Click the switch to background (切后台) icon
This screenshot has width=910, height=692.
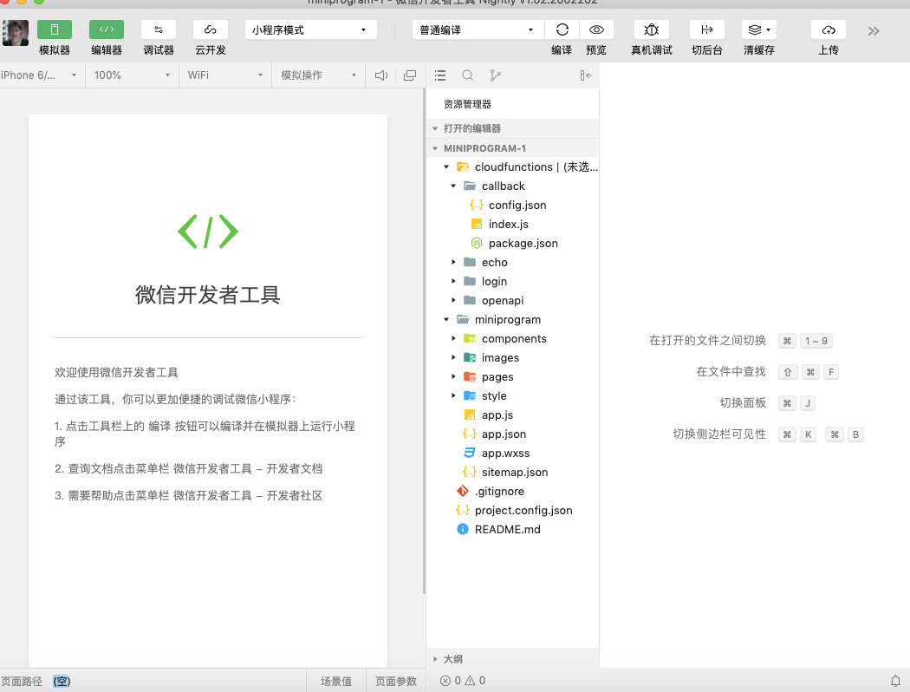[x=707, y=29]
